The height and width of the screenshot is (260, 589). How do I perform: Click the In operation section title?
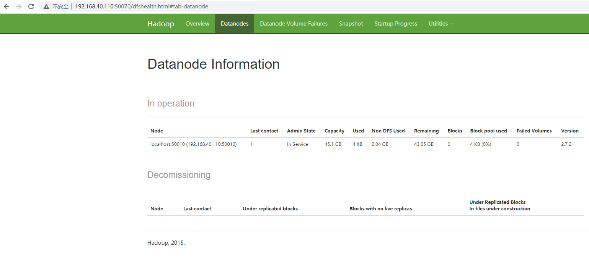click(171, 103)
